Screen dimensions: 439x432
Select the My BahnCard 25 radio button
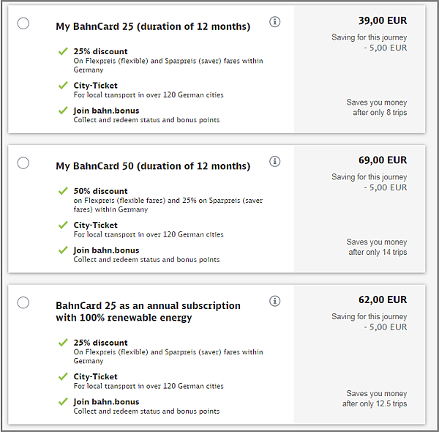click(23, 23)
